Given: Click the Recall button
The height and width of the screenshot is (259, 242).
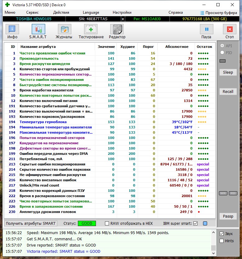Looking at the screenshot, I should pyautogui.click(x=228, y=91).
